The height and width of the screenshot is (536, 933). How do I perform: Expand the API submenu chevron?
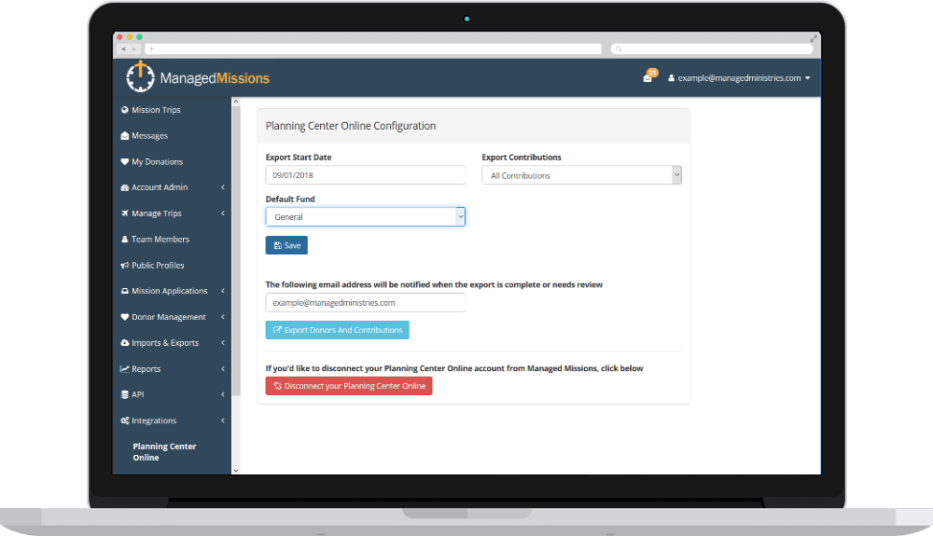click(223, 394)
